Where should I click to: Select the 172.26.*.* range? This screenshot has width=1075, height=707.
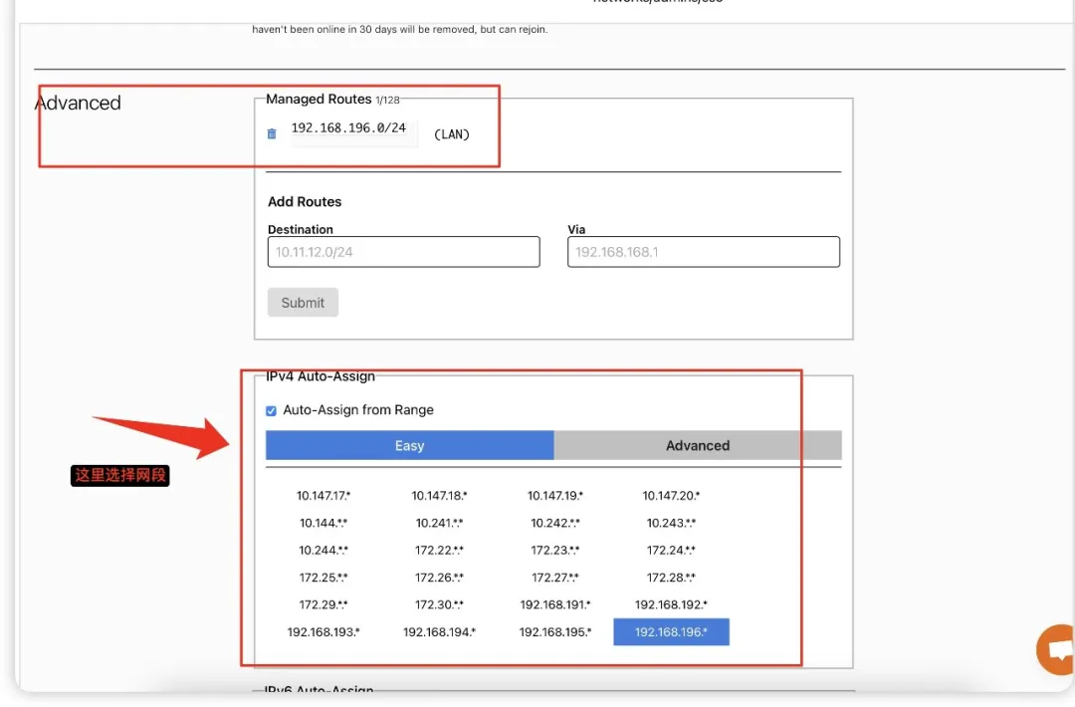440,578
